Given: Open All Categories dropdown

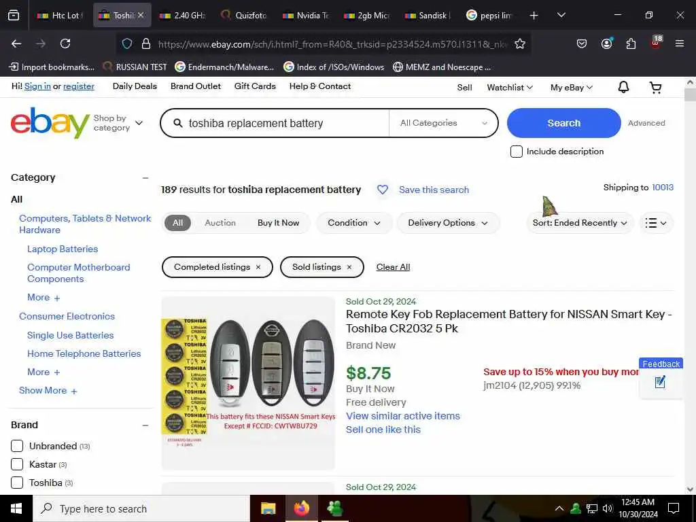Looking at the screenshot, I should (x=443, y=123).
